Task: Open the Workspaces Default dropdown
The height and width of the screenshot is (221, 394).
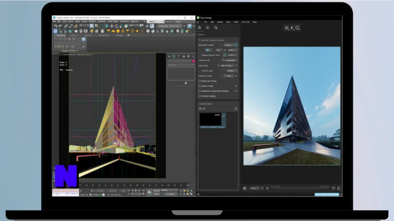Action: tap(185, 21)
